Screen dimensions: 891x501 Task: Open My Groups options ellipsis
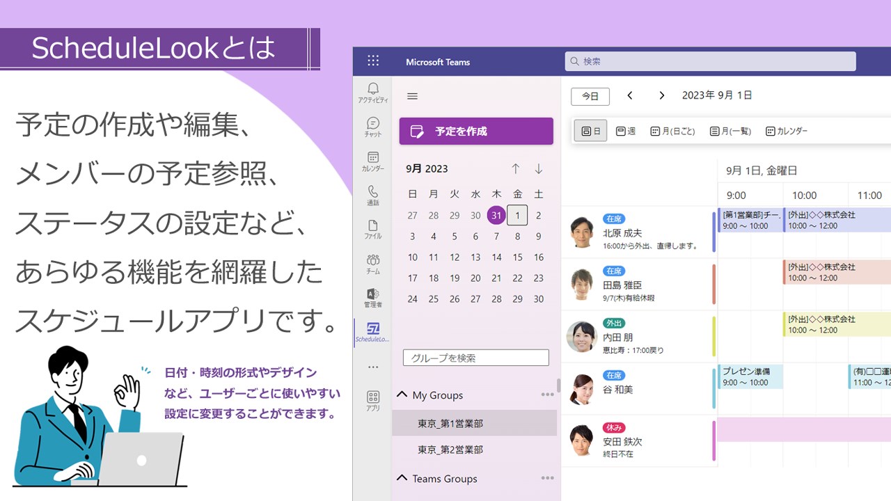tap(548, 395)
